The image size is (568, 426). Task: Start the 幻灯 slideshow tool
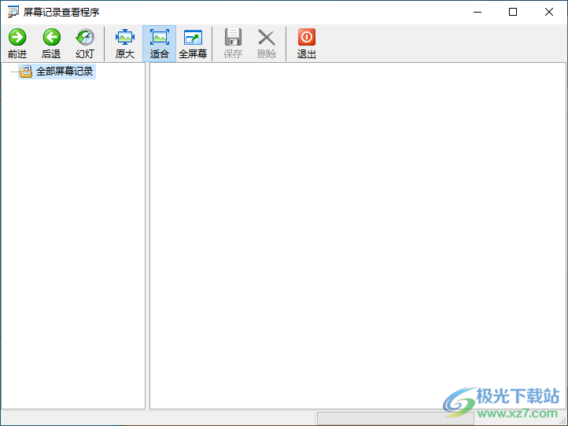[85, 43]
